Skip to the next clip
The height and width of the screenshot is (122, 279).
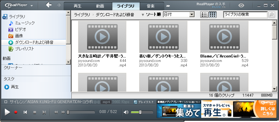pos(44,112)
